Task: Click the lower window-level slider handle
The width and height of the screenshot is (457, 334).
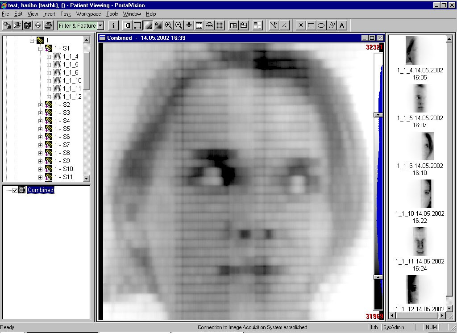Action: click(378, 277)
